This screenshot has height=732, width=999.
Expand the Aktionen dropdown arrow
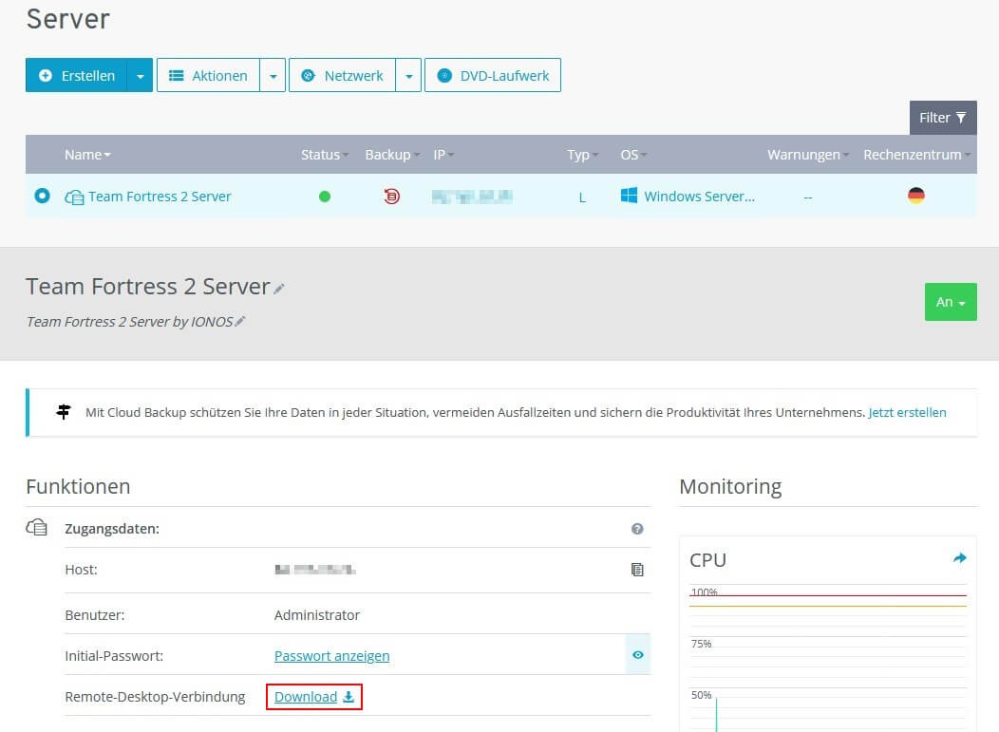pyautogui.click(x=273, y=75)
